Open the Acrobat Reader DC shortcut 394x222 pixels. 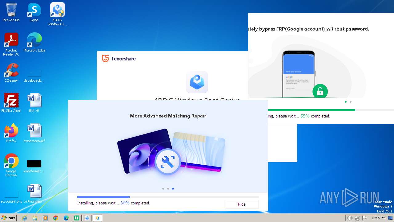[x=11, y=44]
